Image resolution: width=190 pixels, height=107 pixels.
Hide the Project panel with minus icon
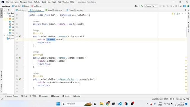coord(12,10)
